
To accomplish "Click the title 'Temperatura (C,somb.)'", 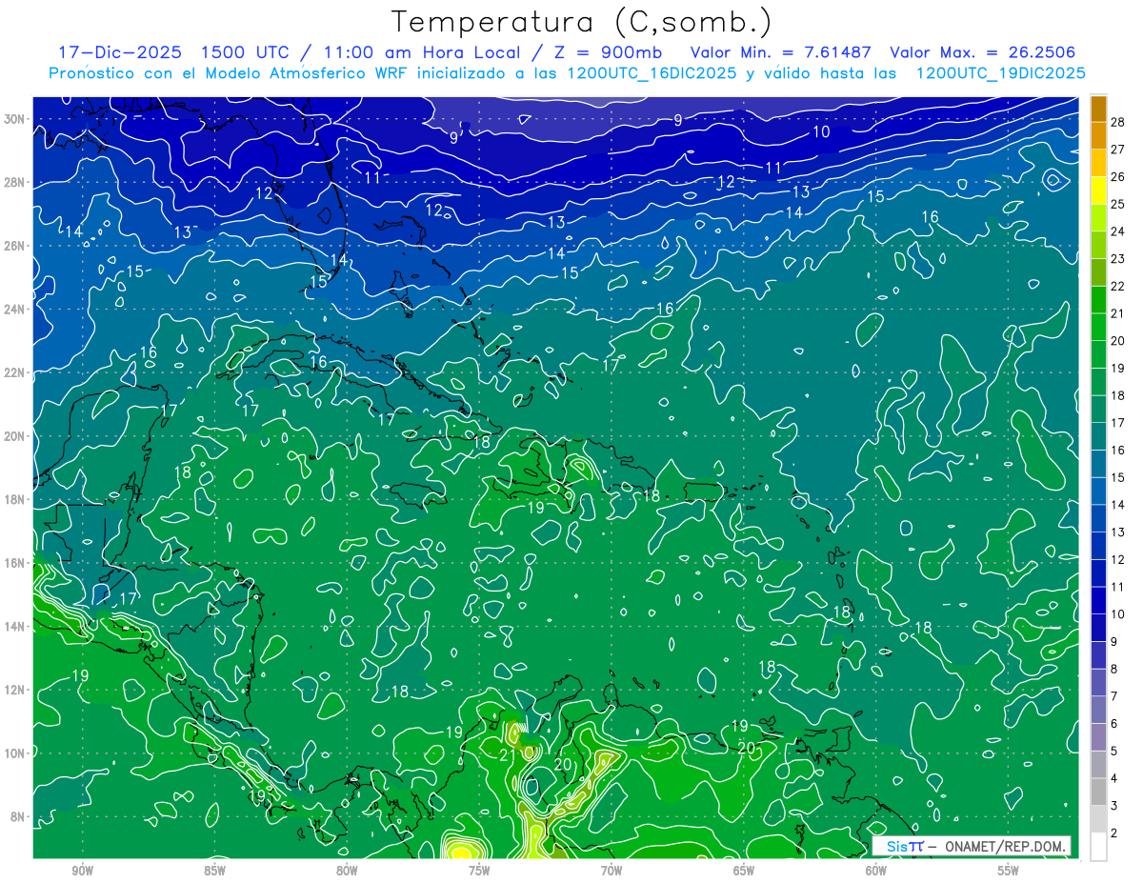I will coord(581,22).
